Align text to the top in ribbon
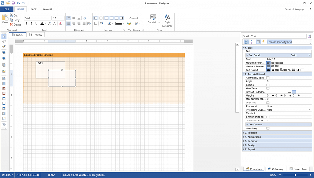This screenshot has width=314, height=178. coord(69,18)
